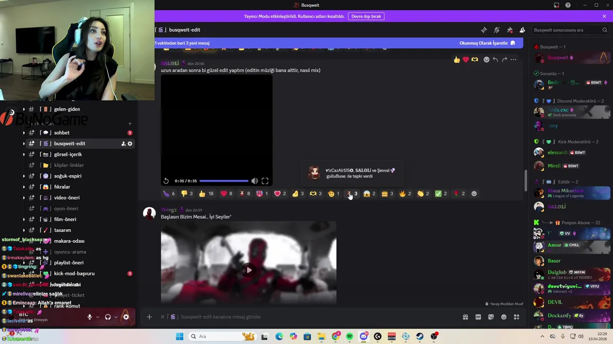Toggle thumbs down reaction with 3
The width and height of the screenshot is (613, 344).
187,193
